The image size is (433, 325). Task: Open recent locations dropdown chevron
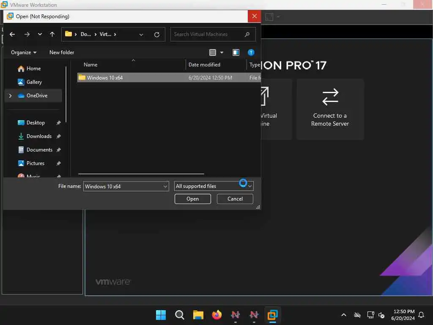click(40, 34)
